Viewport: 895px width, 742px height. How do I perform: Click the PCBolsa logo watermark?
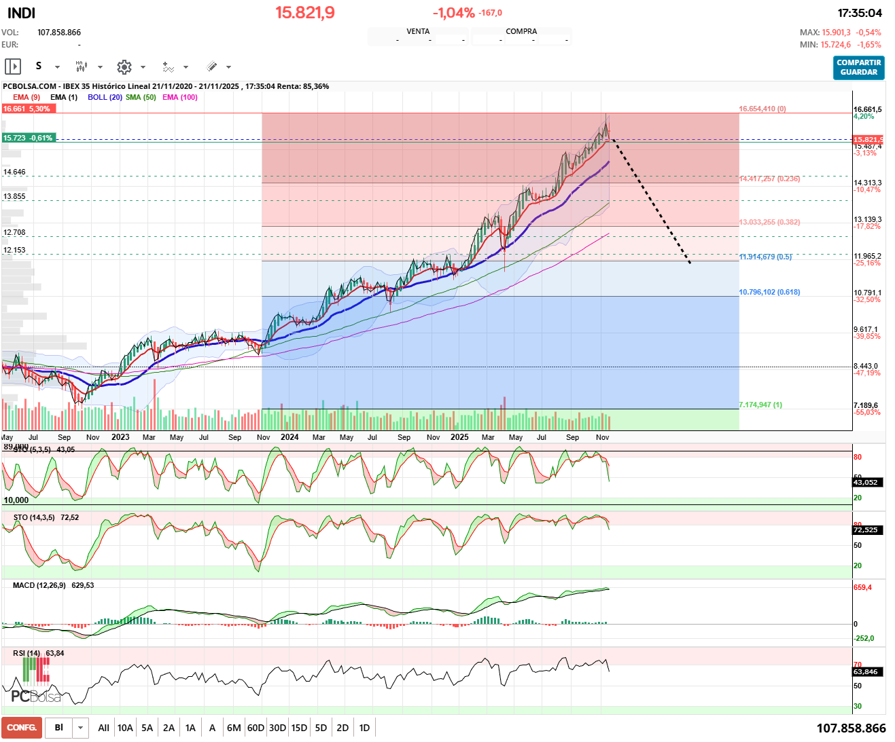click(35, 682)
